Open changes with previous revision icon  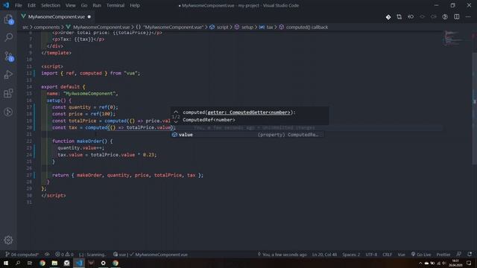pos(411,17)
